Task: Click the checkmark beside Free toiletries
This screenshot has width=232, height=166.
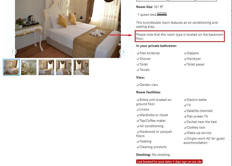Action: 138,53
